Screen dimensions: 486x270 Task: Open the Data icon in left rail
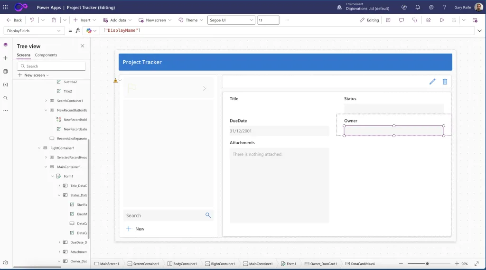point(6,71)
